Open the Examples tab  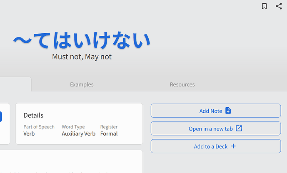[82, 84]
